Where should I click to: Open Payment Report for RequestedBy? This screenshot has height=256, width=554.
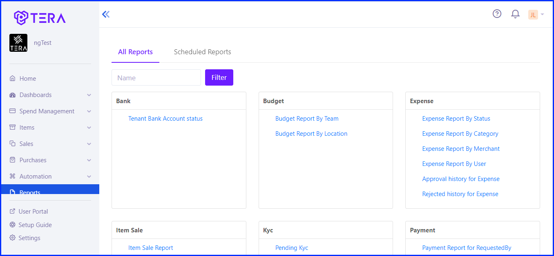click(467, 248)
